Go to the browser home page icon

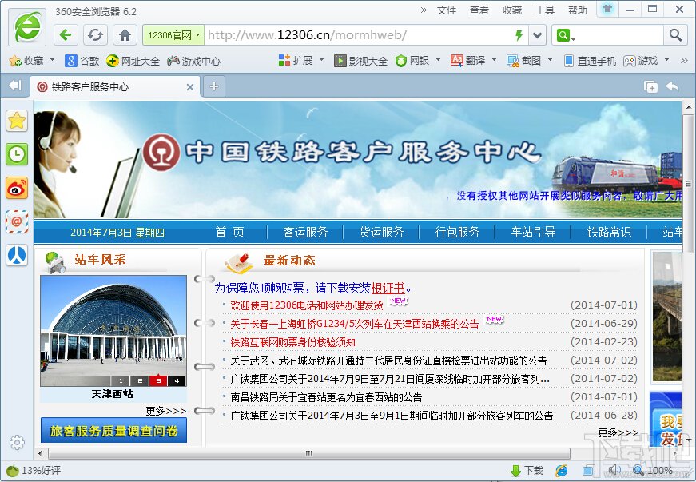pos(125,34)
